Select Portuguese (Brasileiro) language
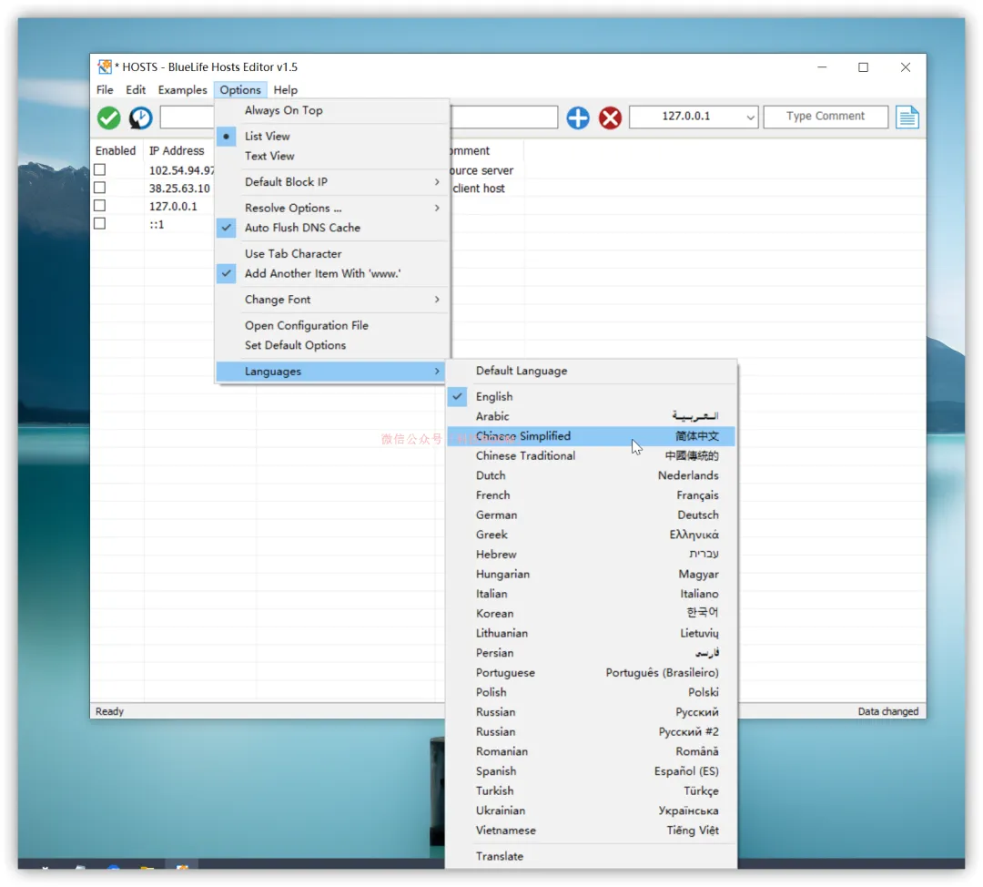The image size is (983, 887). (x=592, y=672)
